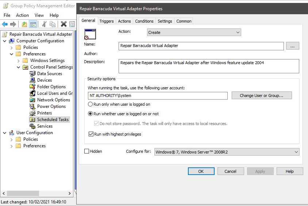The height and width of the screenshot is (206, 308).
Task: Collapse the Control Panel Settings node
Action: [19, 67]
